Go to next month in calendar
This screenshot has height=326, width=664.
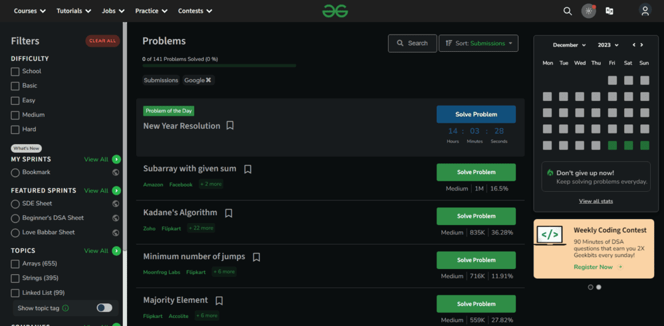[x=642, y=45]
